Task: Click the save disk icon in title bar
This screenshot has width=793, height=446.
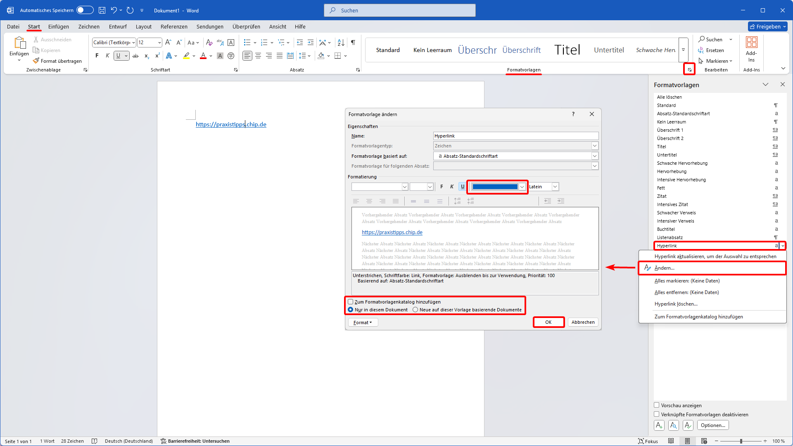Action: (102, 10)
